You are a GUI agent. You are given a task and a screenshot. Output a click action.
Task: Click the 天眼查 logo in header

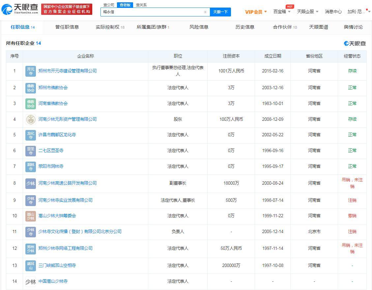20,9
